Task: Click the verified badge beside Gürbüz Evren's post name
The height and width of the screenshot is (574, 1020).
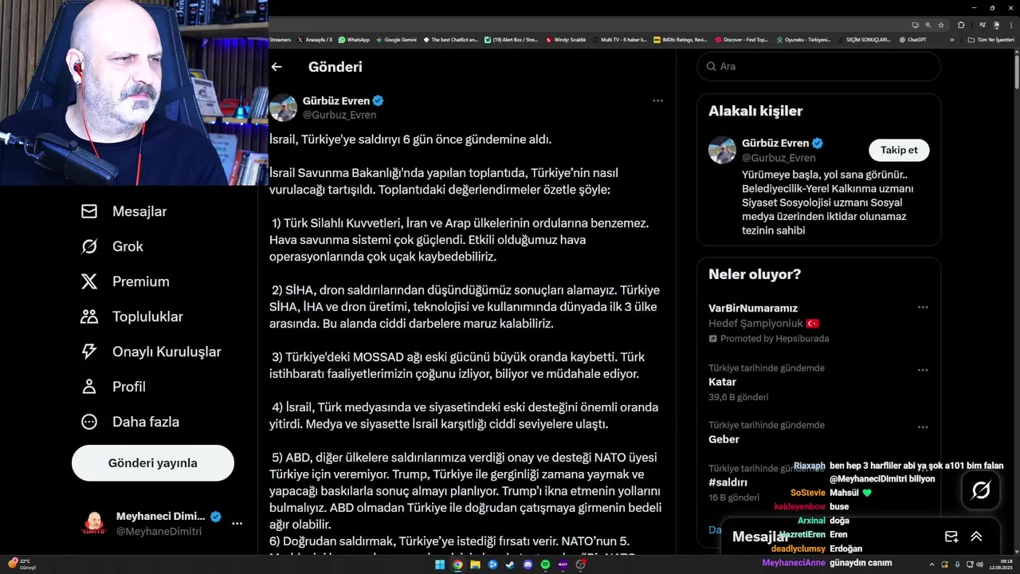Action: 379,100
